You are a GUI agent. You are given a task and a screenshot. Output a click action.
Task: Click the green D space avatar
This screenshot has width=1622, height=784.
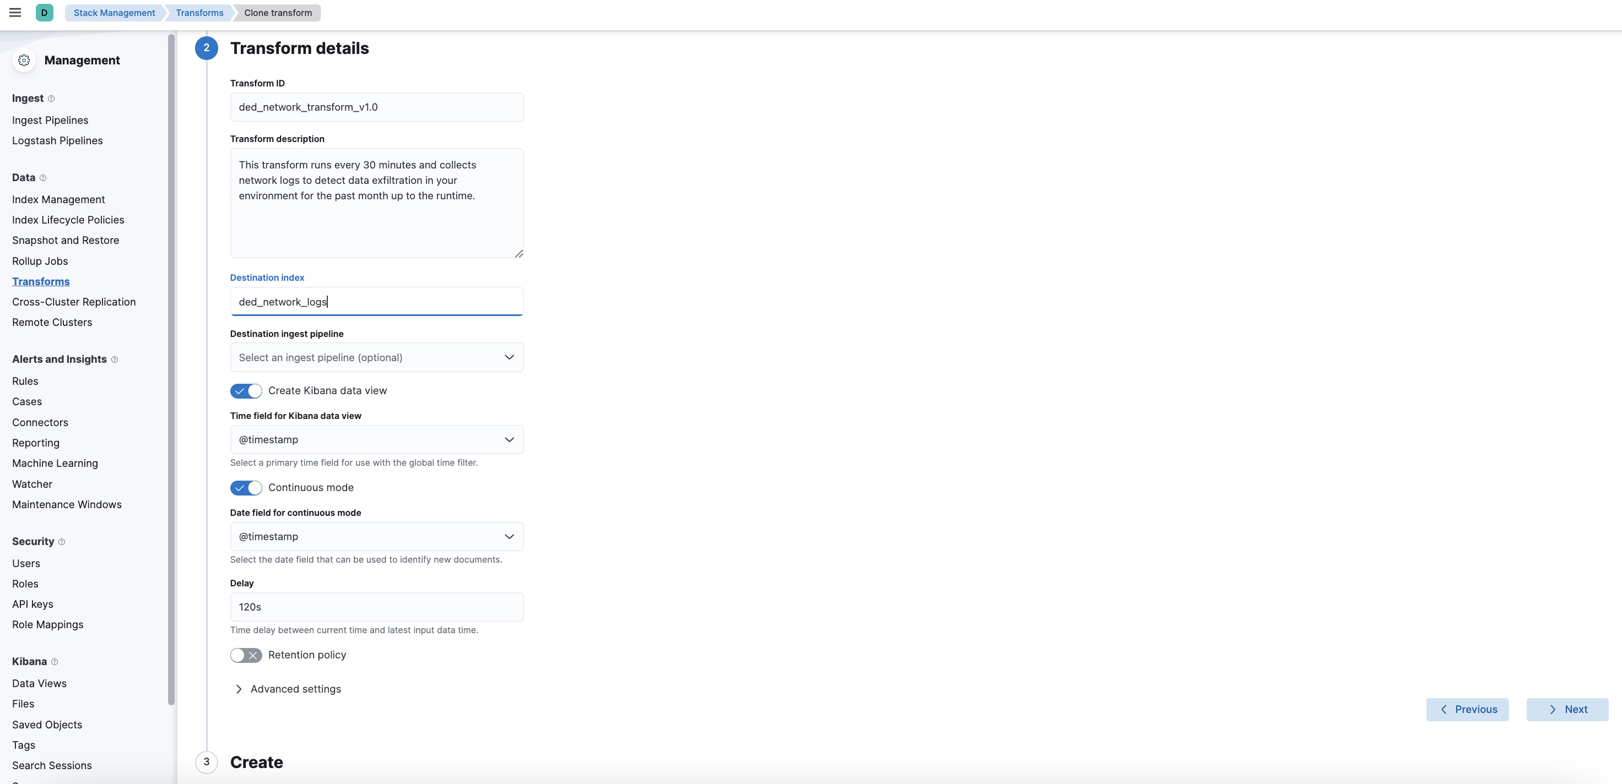click(44, 13)
